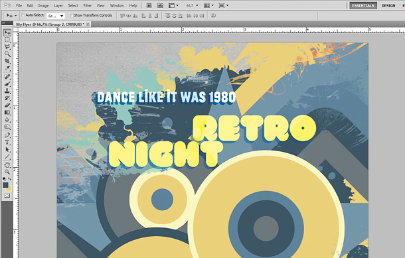Select the Pen tool

click(x=7, y=135)
